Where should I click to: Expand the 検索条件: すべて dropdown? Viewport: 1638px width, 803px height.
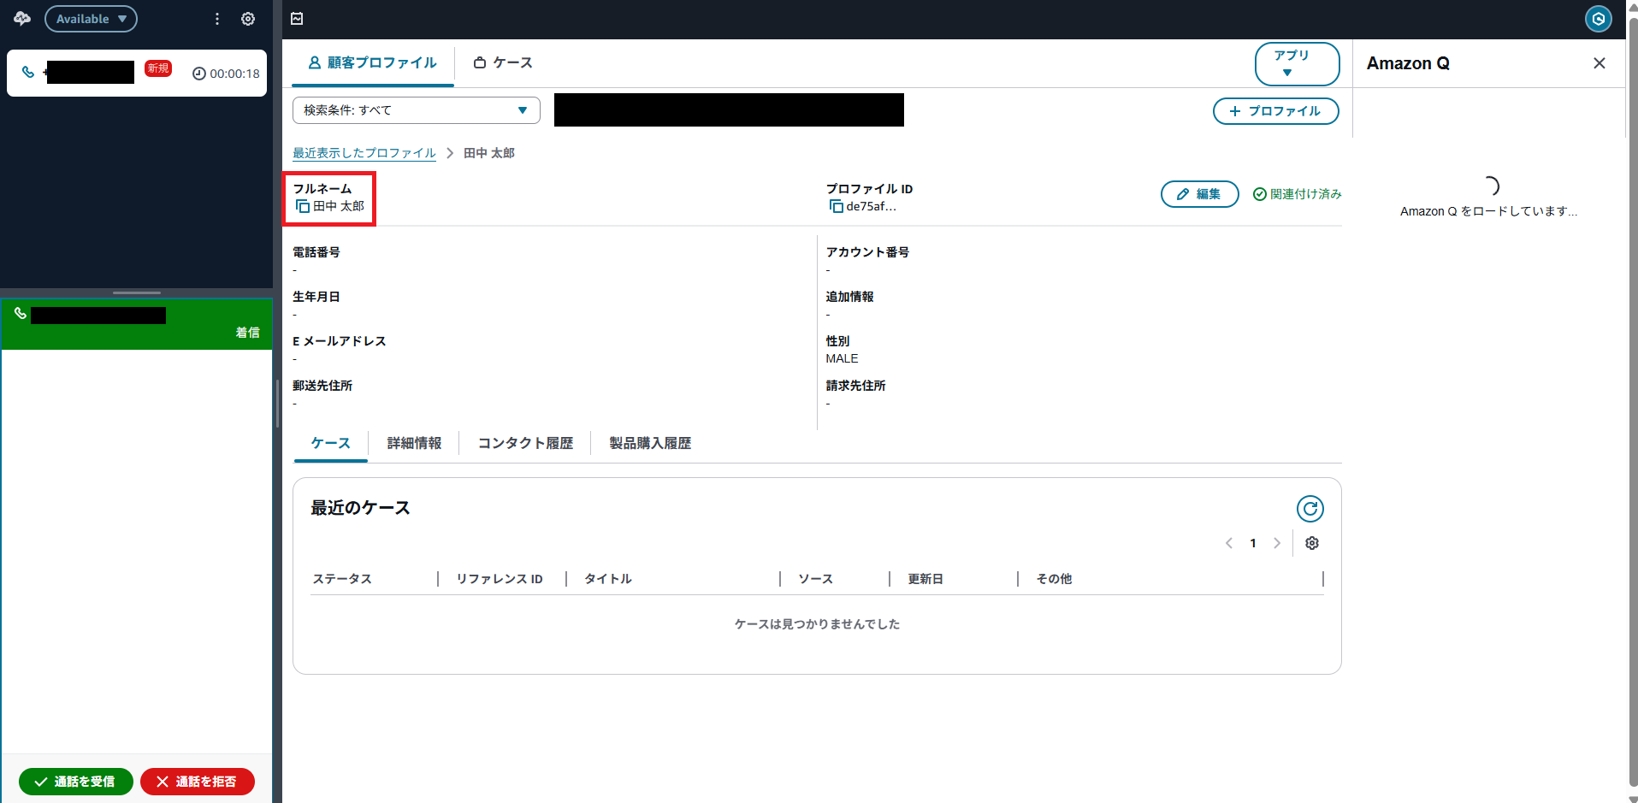(416, 110)
